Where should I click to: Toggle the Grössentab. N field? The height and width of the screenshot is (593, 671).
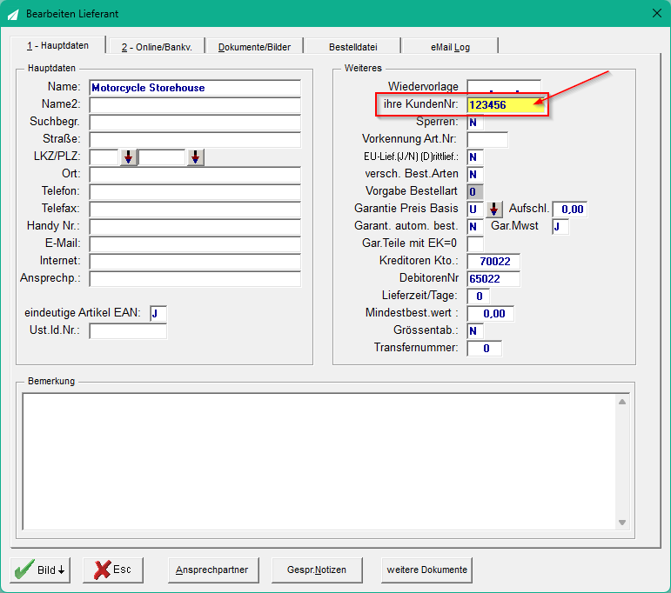tap(475, 331)
